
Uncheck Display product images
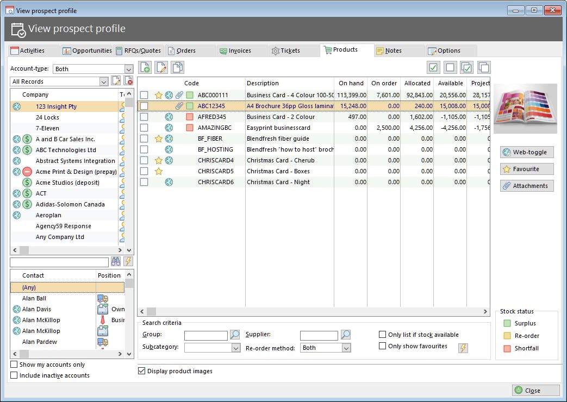point(142,371)
